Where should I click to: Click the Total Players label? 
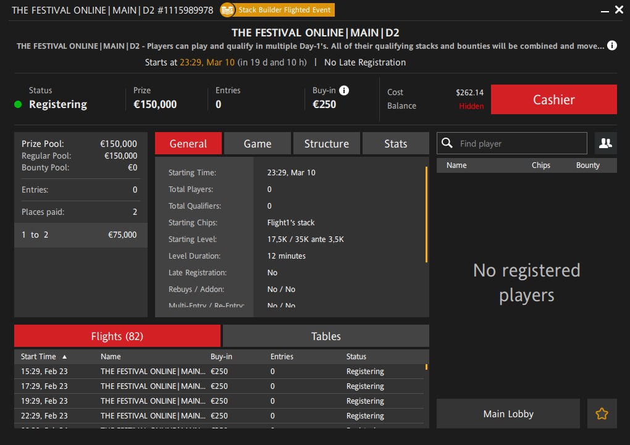pos(191,189)
